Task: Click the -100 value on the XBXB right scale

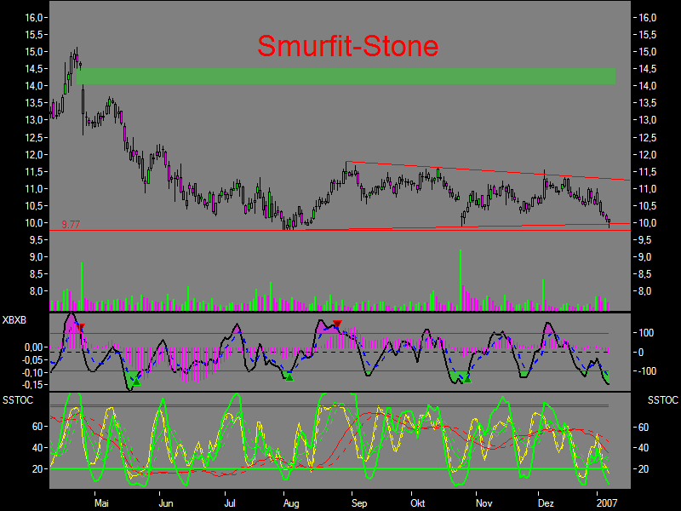Action: pyautogui.click(x=645, y=371)
